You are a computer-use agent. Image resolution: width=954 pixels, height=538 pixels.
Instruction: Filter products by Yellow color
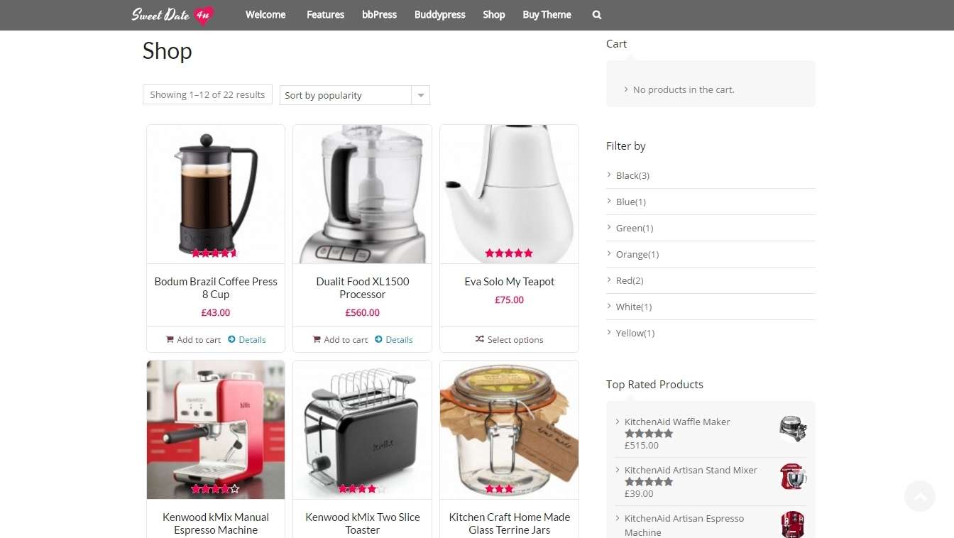pyautogui.click(x=635, y=333)
